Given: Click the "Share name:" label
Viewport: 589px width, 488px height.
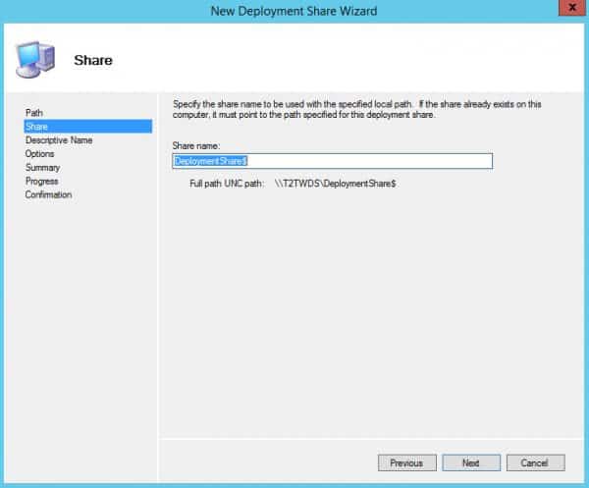Looking at the screenshot, I should pyautogui.click(x=196, y=145).
